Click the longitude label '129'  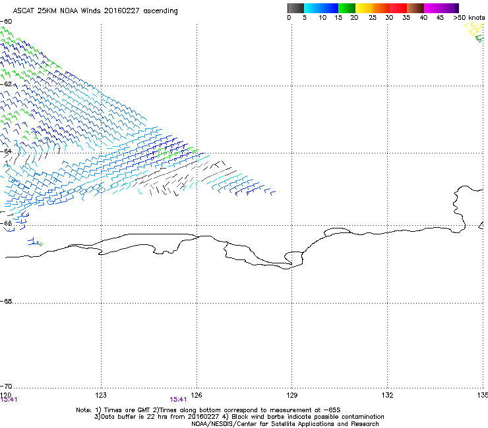click(292, 395)
